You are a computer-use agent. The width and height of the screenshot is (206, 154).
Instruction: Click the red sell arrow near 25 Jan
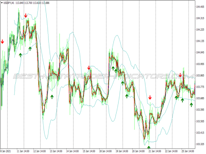(180, 75)
